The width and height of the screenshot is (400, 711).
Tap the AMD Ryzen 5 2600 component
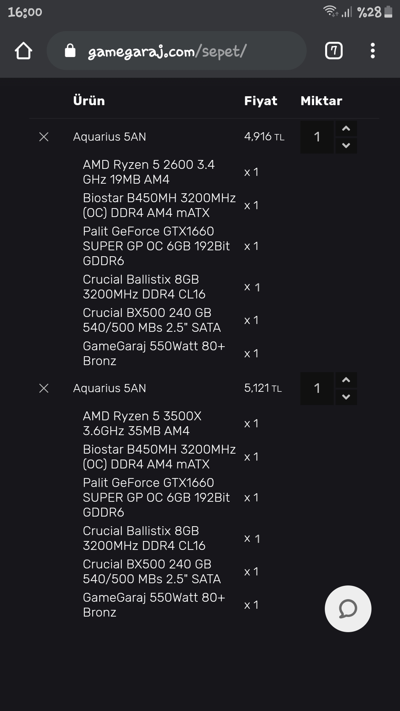click(149, 172)
